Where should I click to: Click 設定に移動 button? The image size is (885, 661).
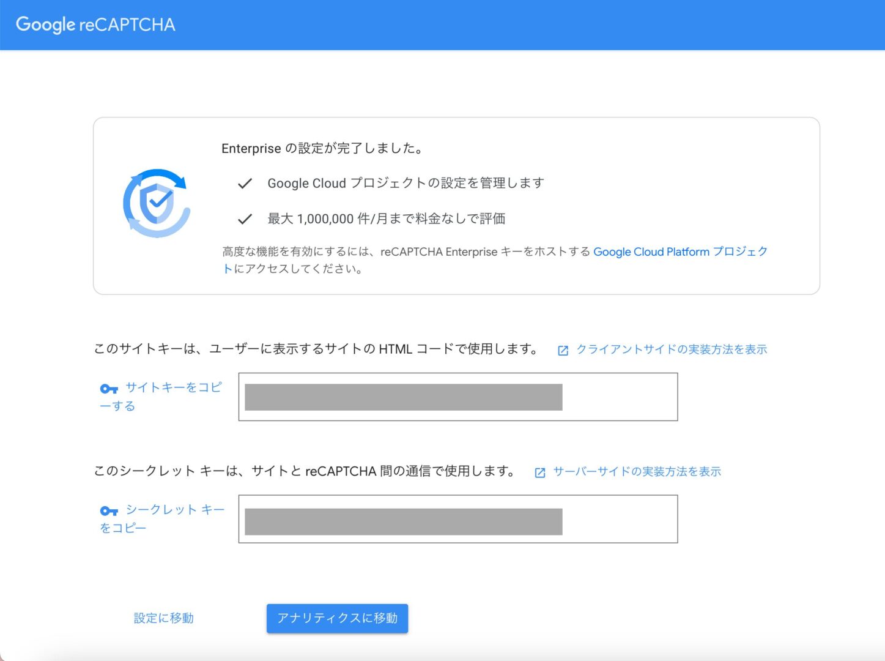(164, 618)
